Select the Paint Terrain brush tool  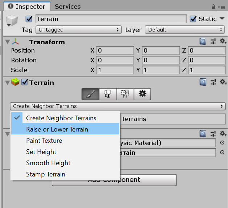pos(91,94)
